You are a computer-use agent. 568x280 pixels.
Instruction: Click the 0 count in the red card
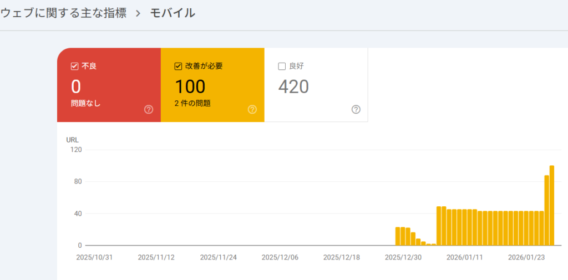(x=76, y=86)
